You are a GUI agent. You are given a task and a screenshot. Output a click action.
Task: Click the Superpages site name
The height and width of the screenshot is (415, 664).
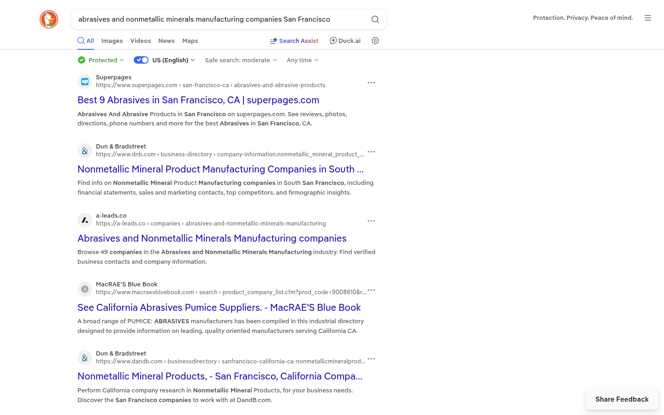(x=113, y=77)
